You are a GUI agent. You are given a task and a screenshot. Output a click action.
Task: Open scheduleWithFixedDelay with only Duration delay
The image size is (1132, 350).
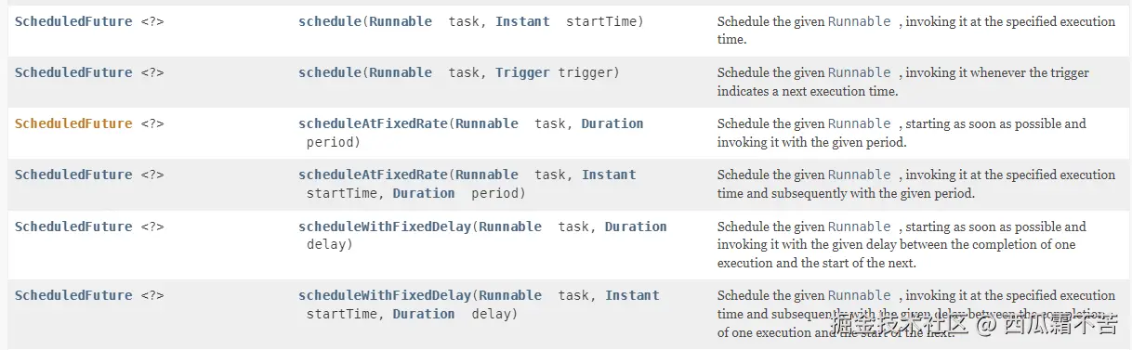[x=385, y=227]
